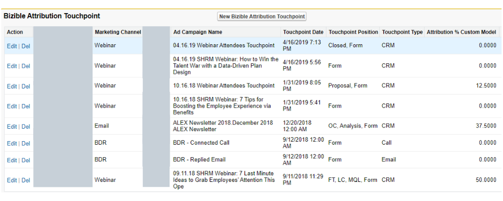Sort by the Touchpoint Position column header
The image size is (503, 201).
click(353, 32)
